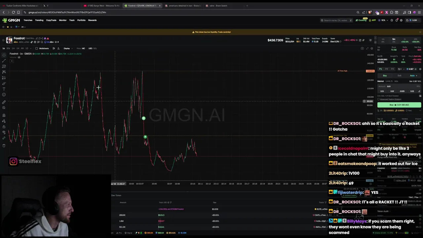Open the Monitor tab
Screen dimensions: 423x238
click(x=63, y=20)
